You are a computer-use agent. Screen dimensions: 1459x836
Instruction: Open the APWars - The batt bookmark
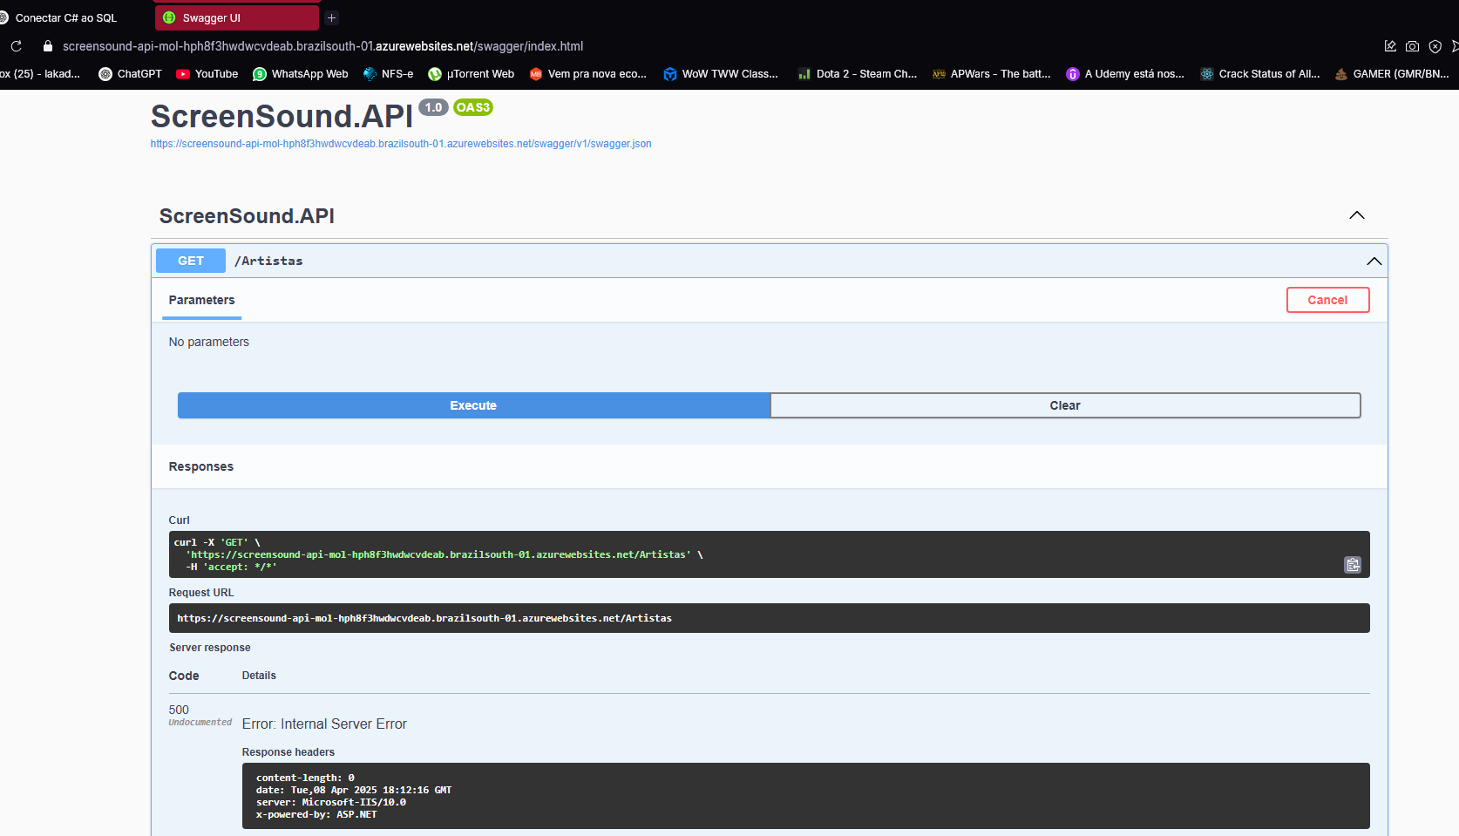click(x=991, y=74)
